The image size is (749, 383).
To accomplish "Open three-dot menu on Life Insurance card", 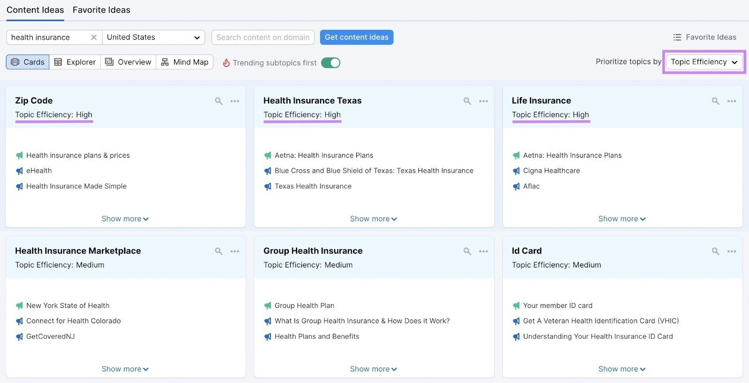I will point(732,101).
